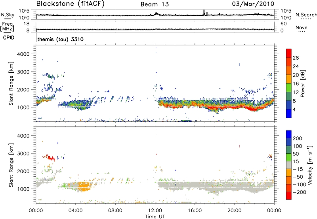
Task: Click the 'N.Sky' legend label
Action: pos(8,15)
